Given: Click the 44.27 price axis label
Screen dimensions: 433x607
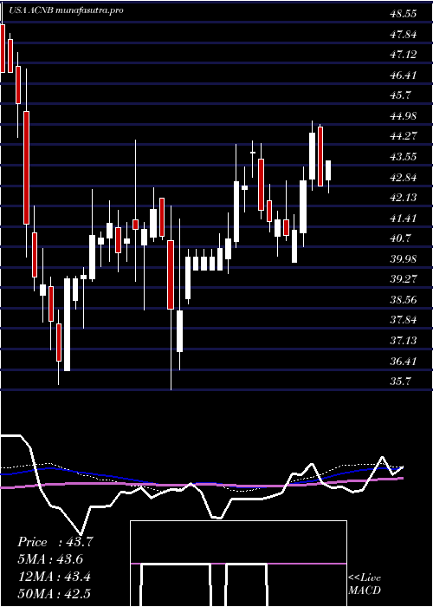Looking at the screenshot, I should pyautogui.click(x=404, y=136).
